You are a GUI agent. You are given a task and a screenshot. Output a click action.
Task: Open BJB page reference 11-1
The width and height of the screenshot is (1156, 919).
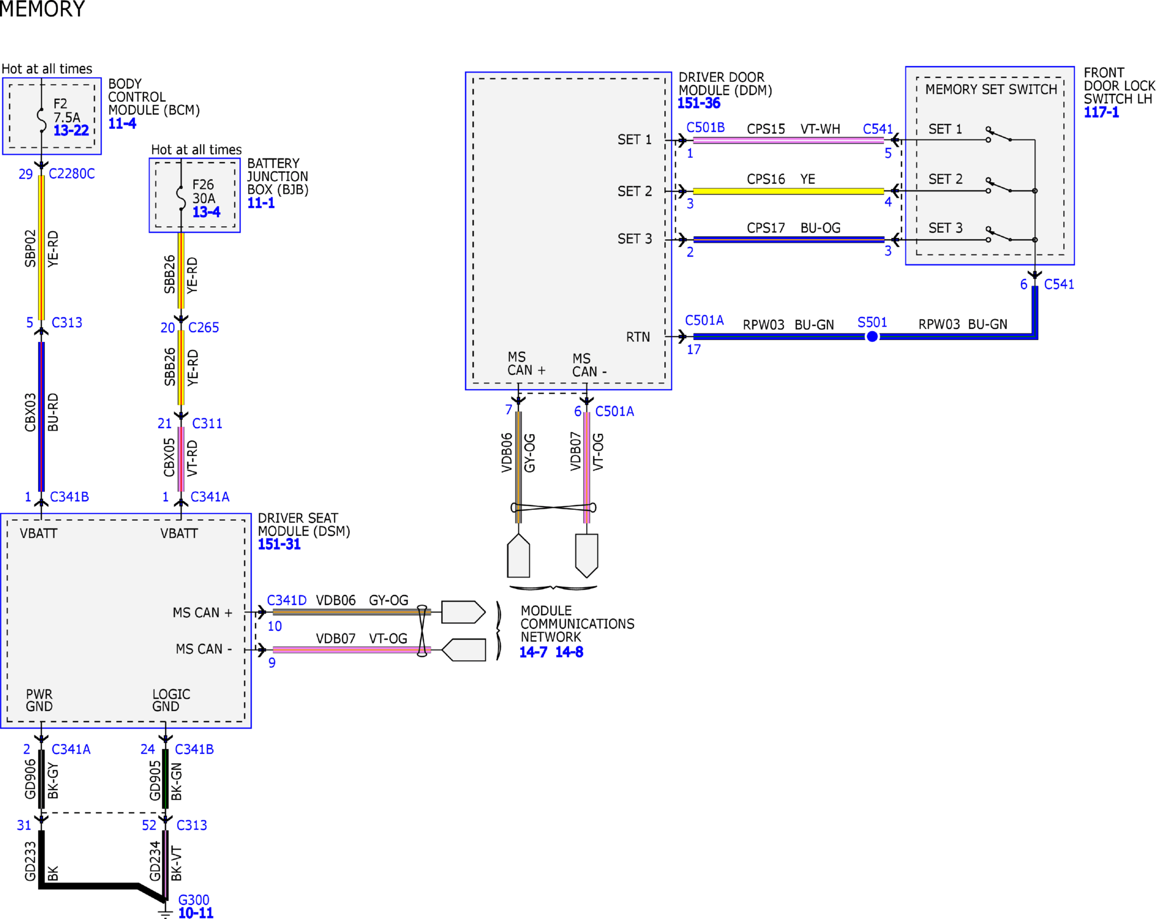261,203
